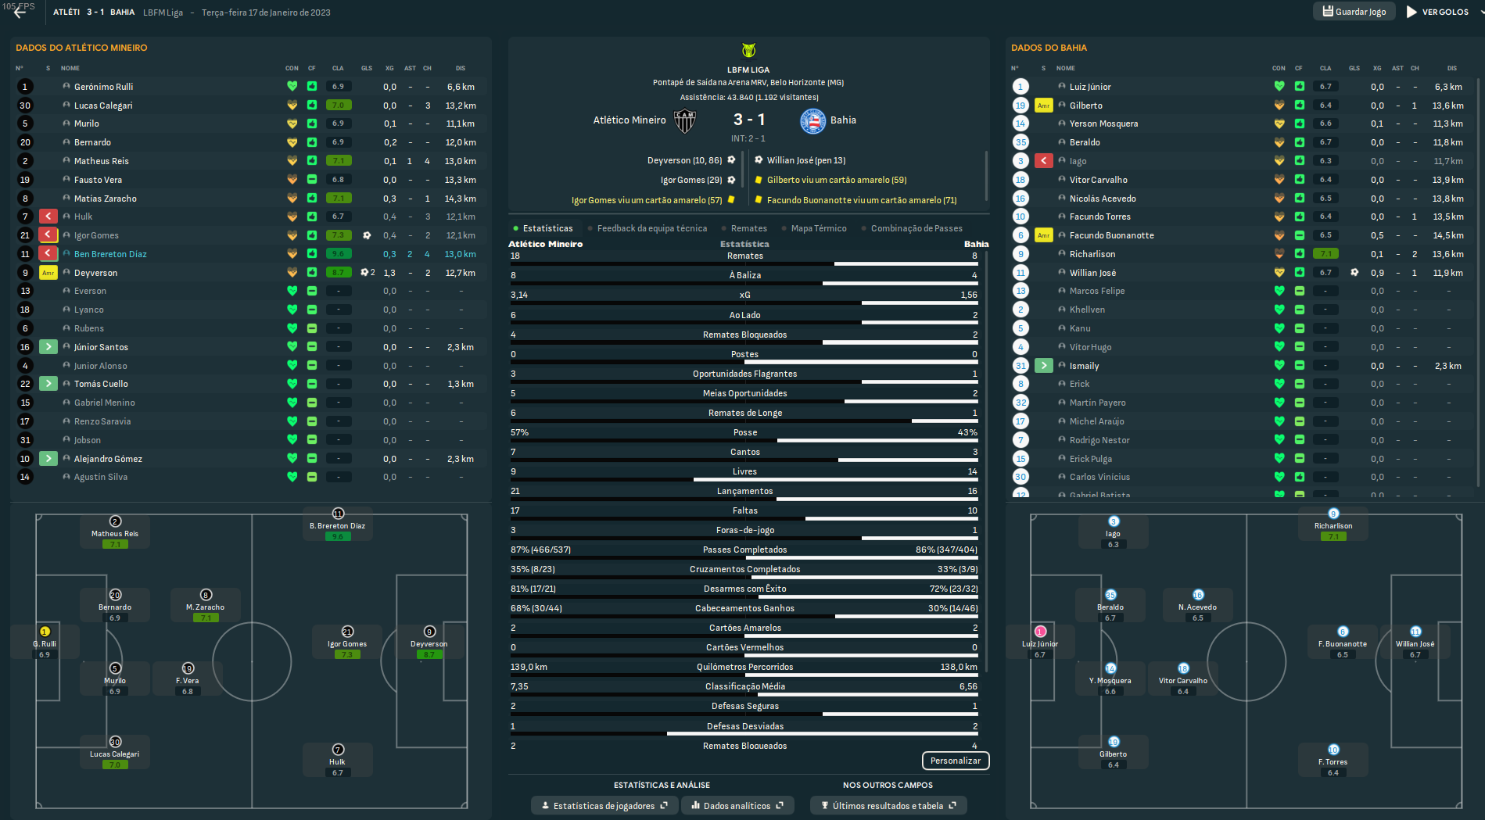Click Igor Gomes' substituted-off arrow icon
The height and width of the screenshot is (820, 1485).
tap(48, 235)
